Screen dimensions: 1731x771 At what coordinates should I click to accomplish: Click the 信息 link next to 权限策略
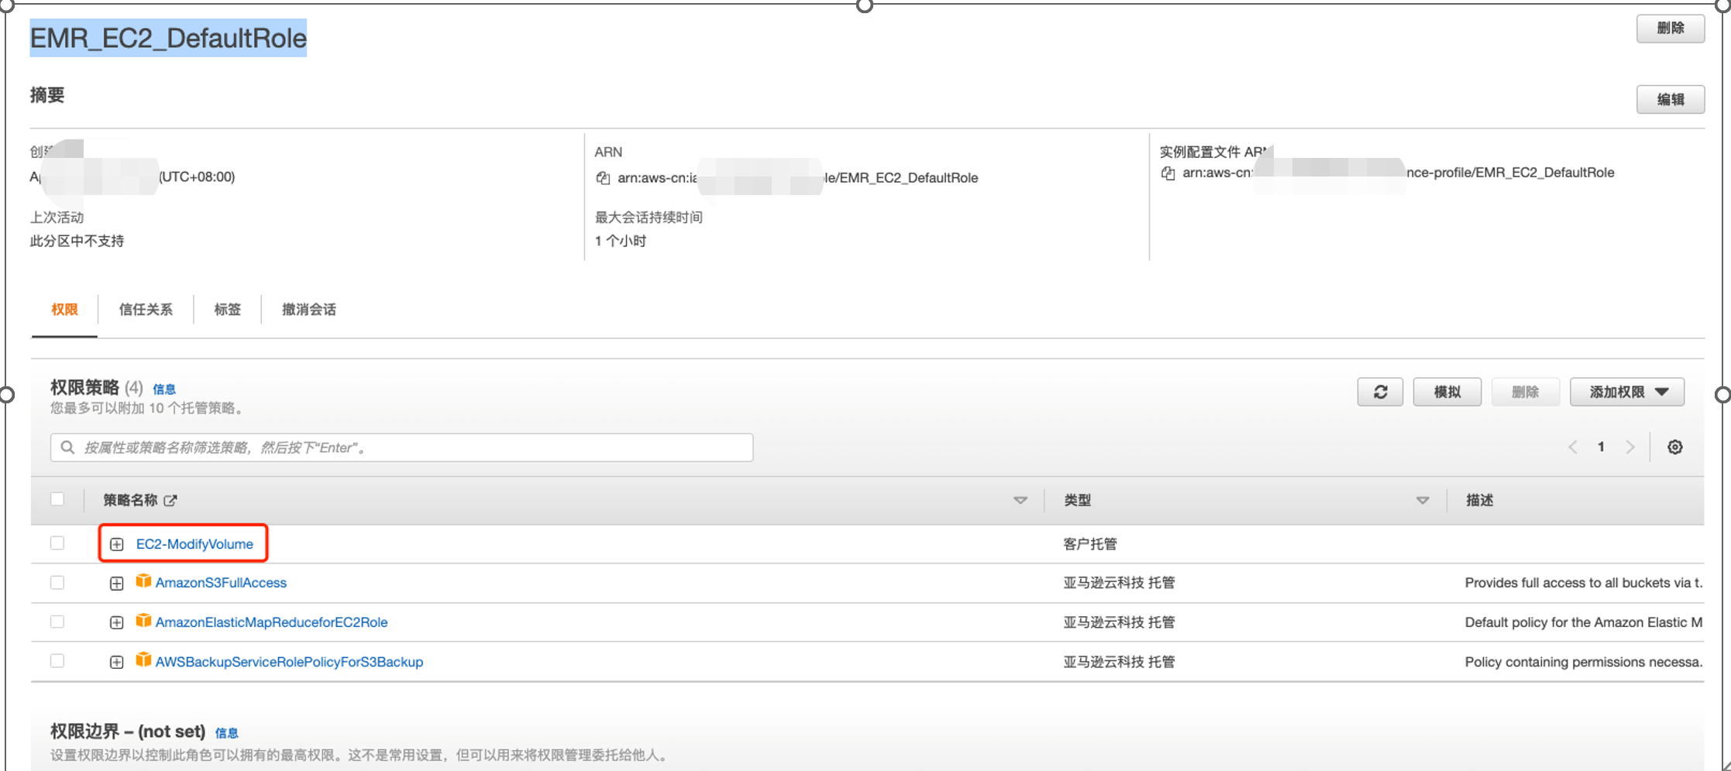pos(164,389)
